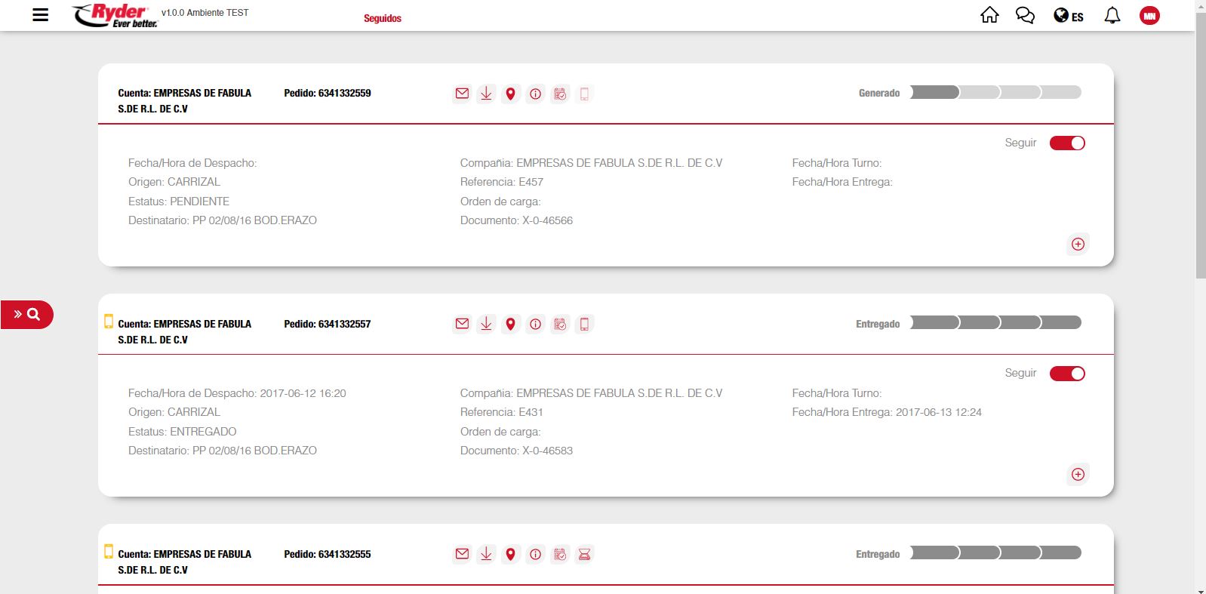This screenshot has height=594, width=1206.
Task: Click the home icon in header
Action: tap(989, 15)
